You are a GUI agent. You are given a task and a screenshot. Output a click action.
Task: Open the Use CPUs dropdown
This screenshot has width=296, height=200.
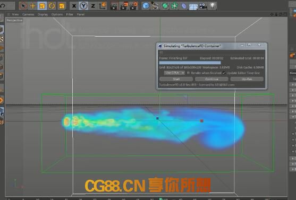pyautogui.click(x=174, y=73)
